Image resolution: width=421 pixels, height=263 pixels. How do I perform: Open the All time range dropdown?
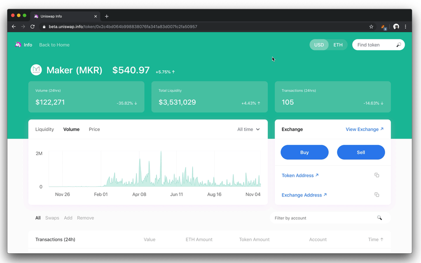point(248,129)
